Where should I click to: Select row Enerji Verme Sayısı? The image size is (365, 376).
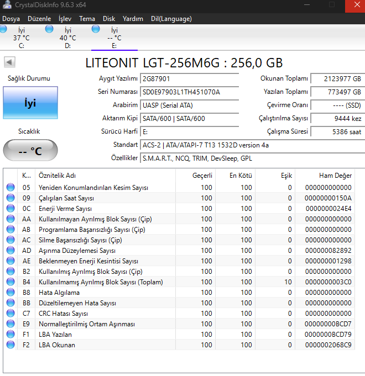(179, 208)
